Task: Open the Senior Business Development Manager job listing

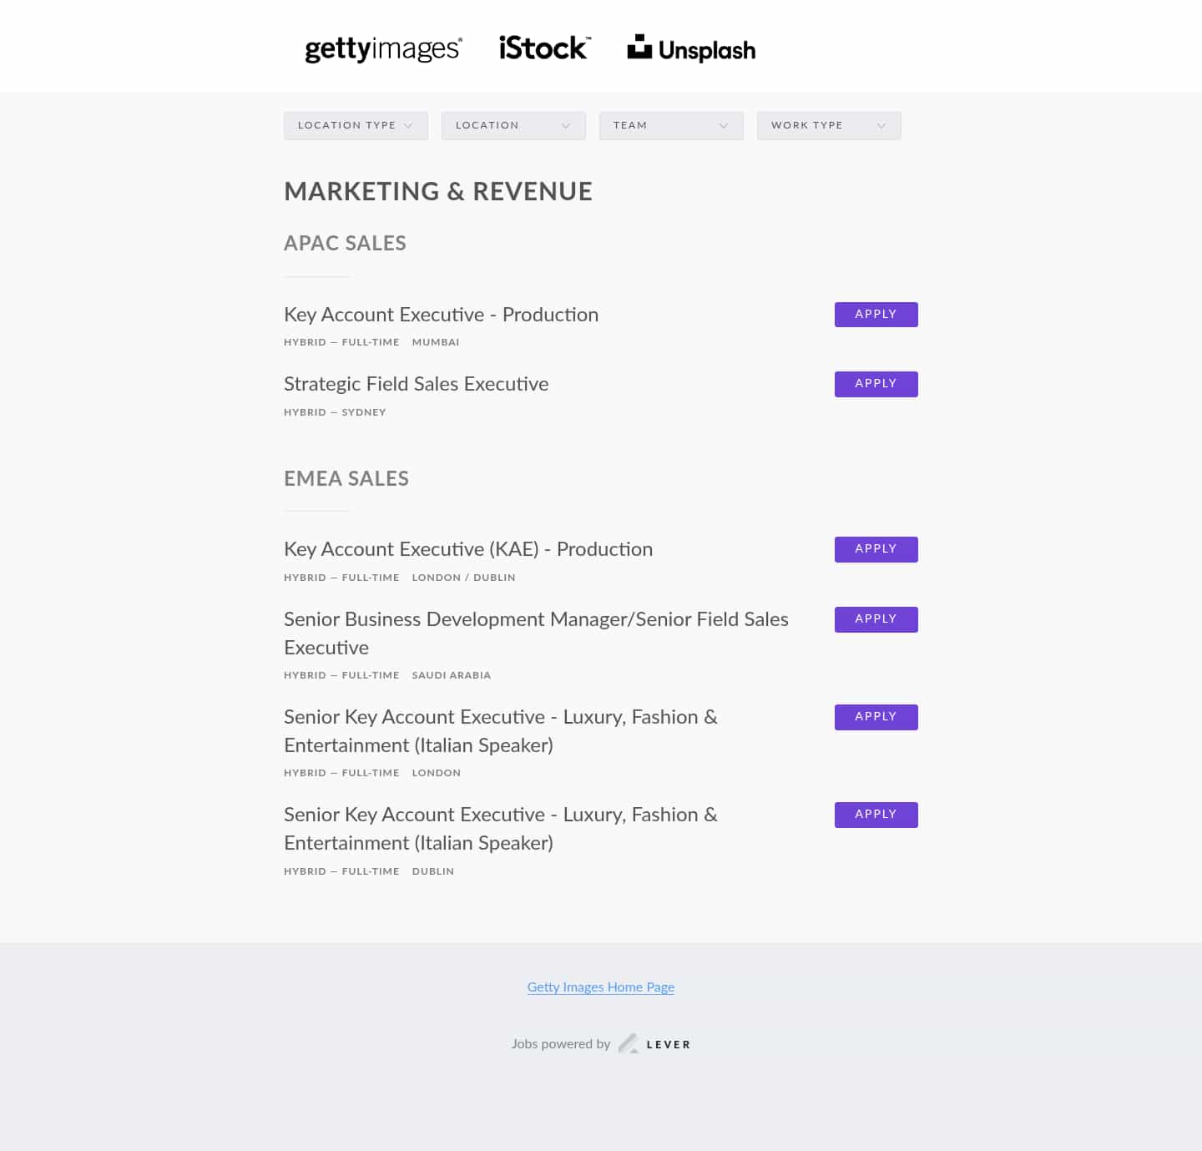Action: (x=536, y=634)
